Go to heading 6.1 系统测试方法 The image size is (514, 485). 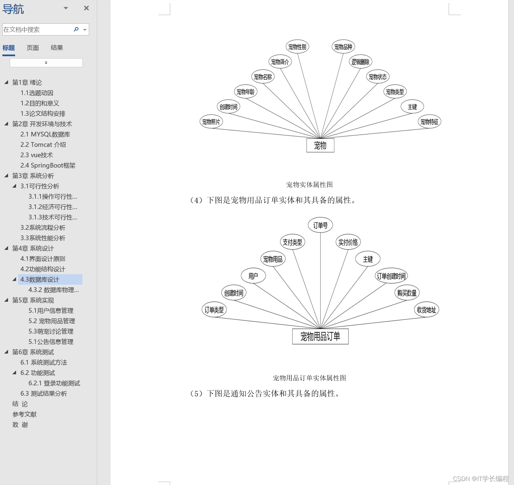click(x=44, y=362)
